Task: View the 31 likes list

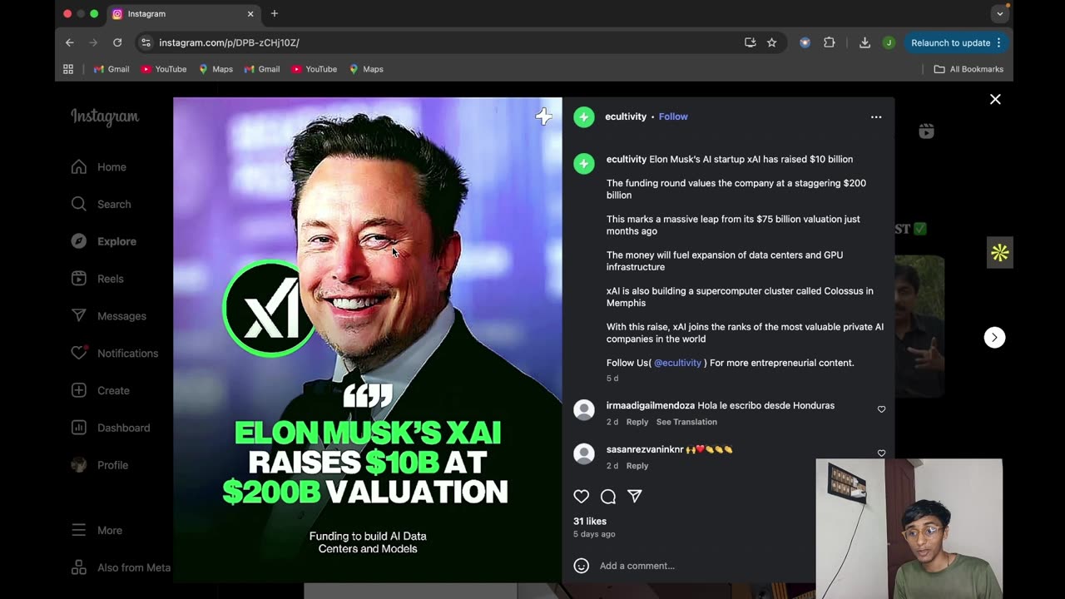Action: click(x=590, y=522)
